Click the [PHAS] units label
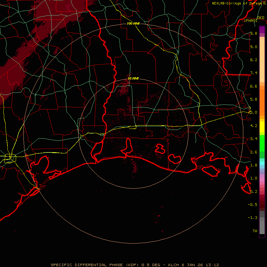Screen dimensions: 267x267 [x=251, y=20]
